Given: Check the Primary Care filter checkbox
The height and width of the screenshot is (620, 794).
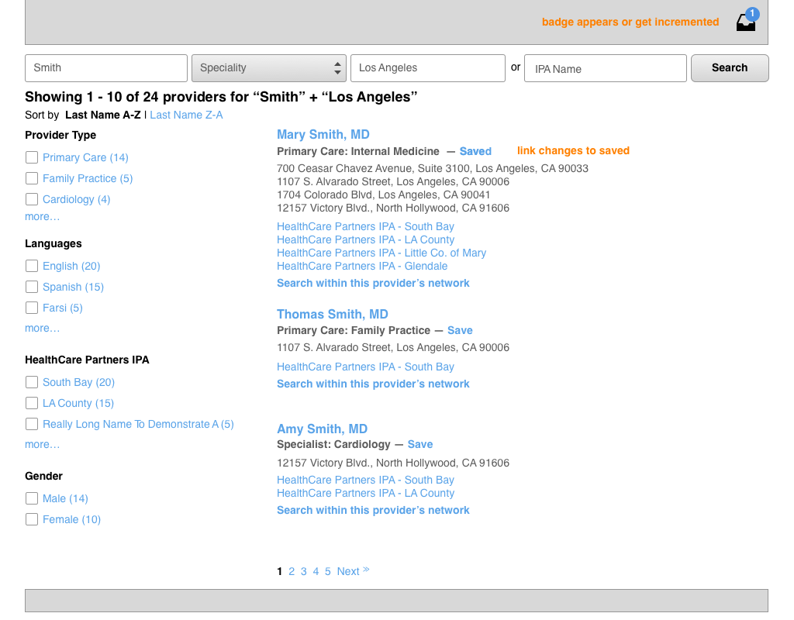Looking at the screenshot, I should (32, 157).
